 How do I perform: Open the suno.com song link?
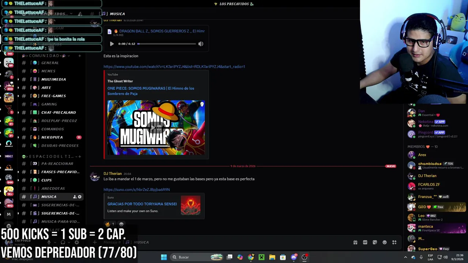pyautogui.click(x=136, y=190)
